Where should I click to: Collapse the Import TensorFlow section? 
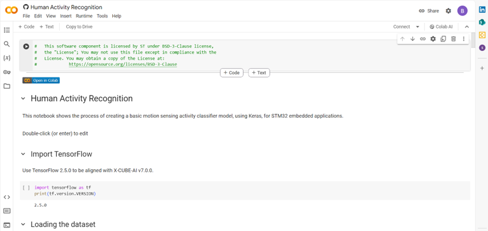tap(23, 154)
